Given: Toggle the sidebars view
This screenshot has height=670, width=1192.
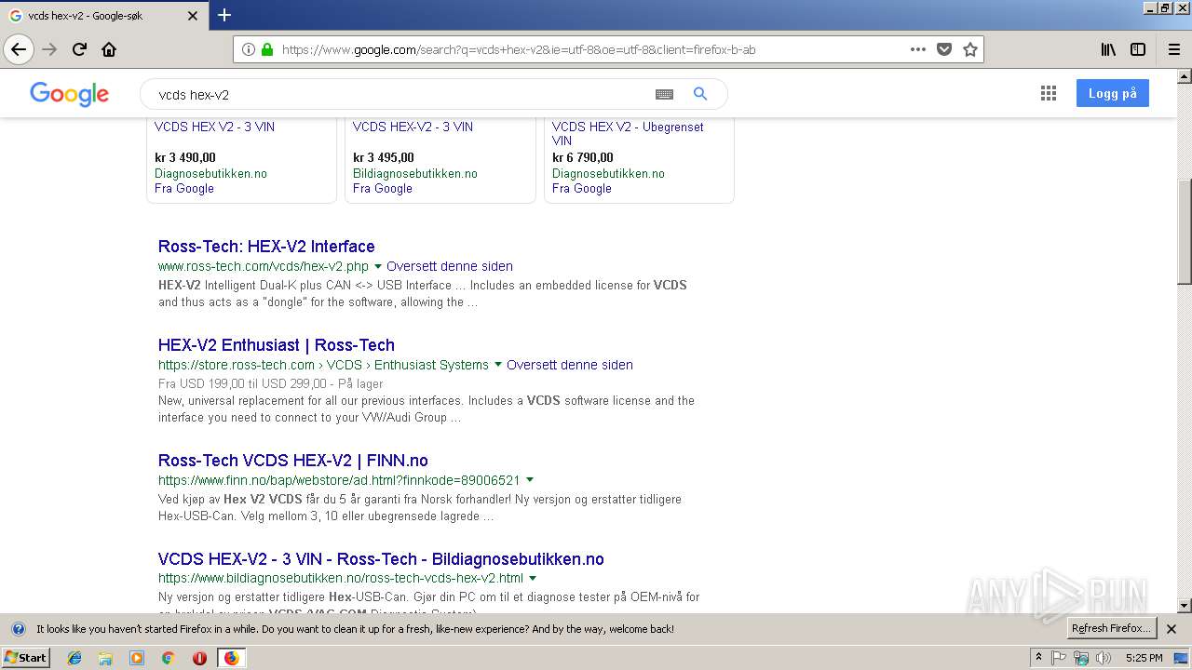Looking at the screenshot, I should (x=1138, y=49).
